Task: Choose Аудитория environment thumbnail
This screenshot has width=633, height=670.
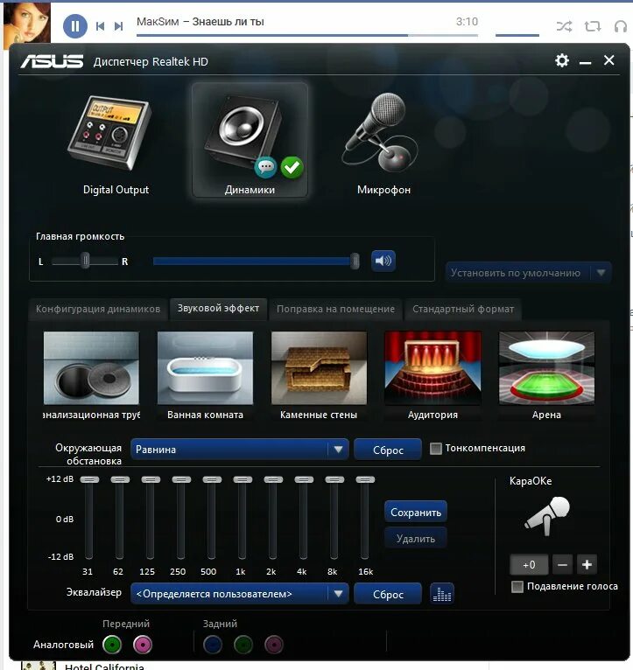Action: tap(433, 368)
